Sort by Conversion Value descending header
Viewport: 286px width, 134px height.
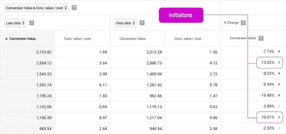tap(20, 38)
